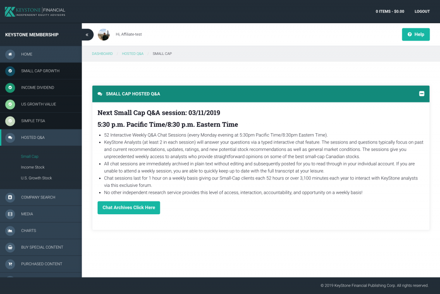This screenshot has width=440, height=294.
Task: Click the Income Dividend checkmark icon
Action: pyautogui.click(x=10, y=87)
